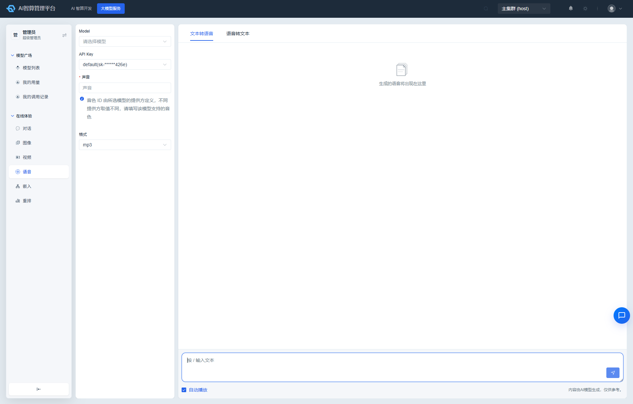The image size is (633, 404).
Task: Collapse the sidebar with bottom arrow
Action: (x=39, y=389)
